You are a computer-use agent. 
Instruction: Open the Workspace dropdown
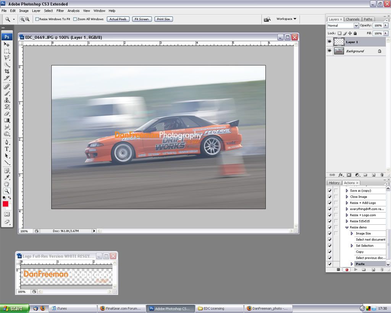tap(286, 19)
